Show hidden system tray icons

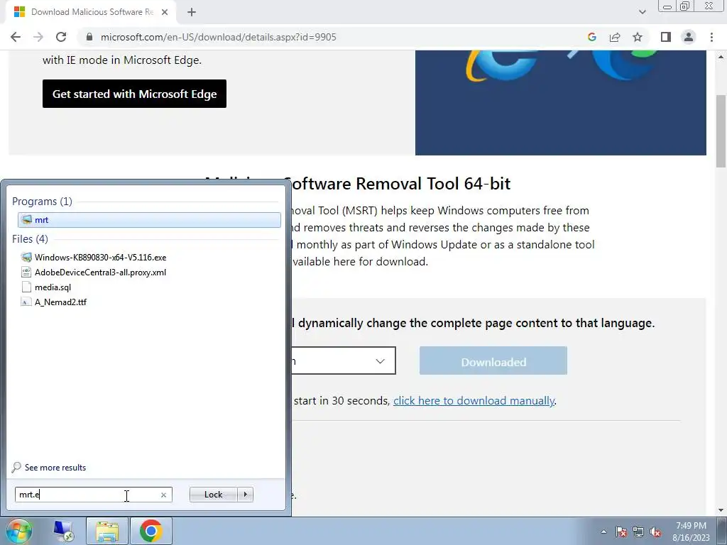click(x=603, y=532)
